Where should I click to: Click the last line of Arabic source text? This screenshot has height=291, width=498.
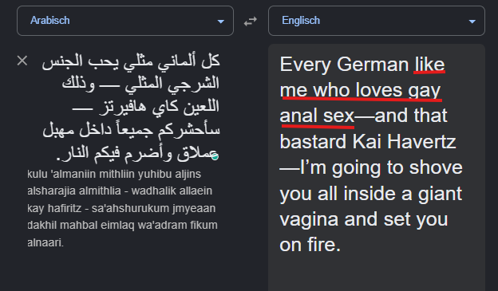138,153
